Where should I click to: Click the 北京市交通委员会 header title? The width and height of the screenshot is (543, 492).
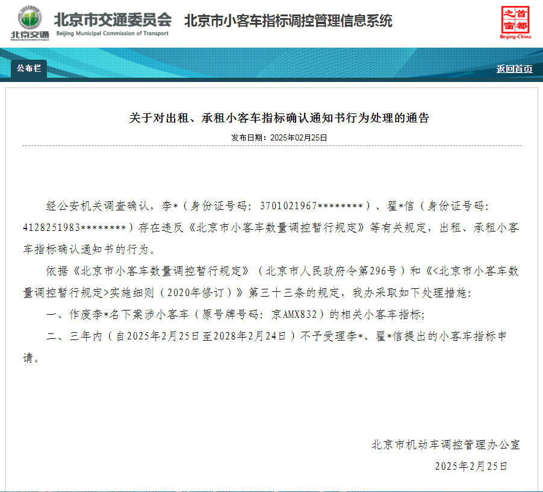(x=113, y=19)
